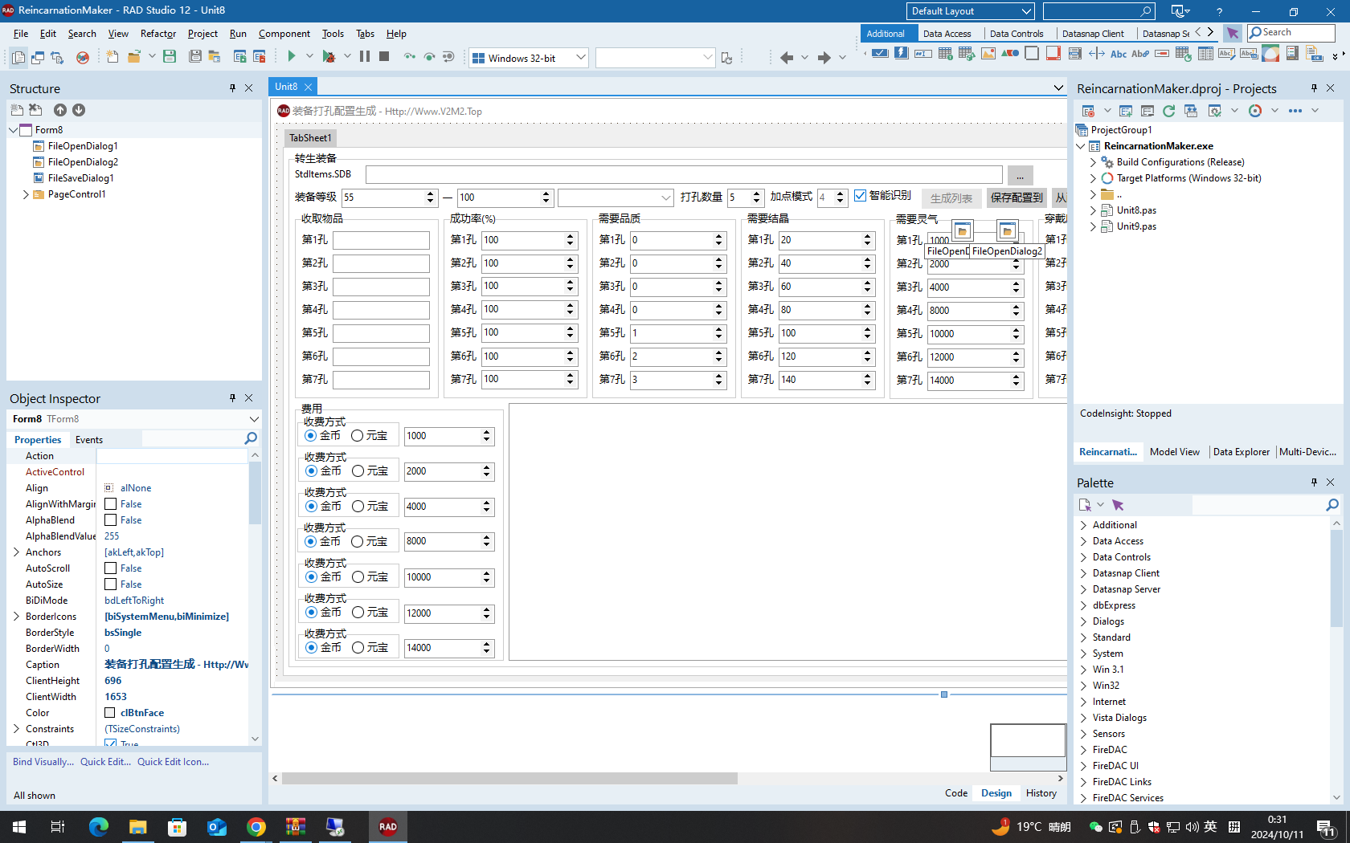Click the navigate Back arrow icon
The height and width of the screenshot is (843, 1350).
[787, 57]
